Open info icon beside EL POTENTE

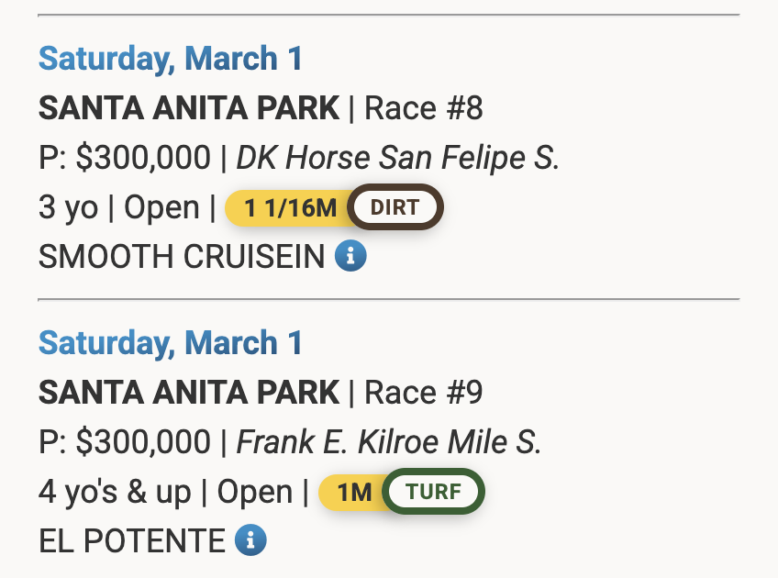[x=250, y=539]
